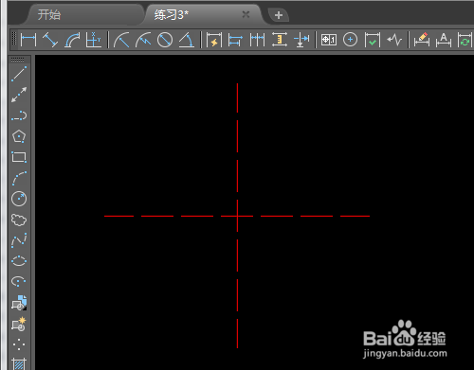Select the Jogged radius dimension tool

[143, 40]
